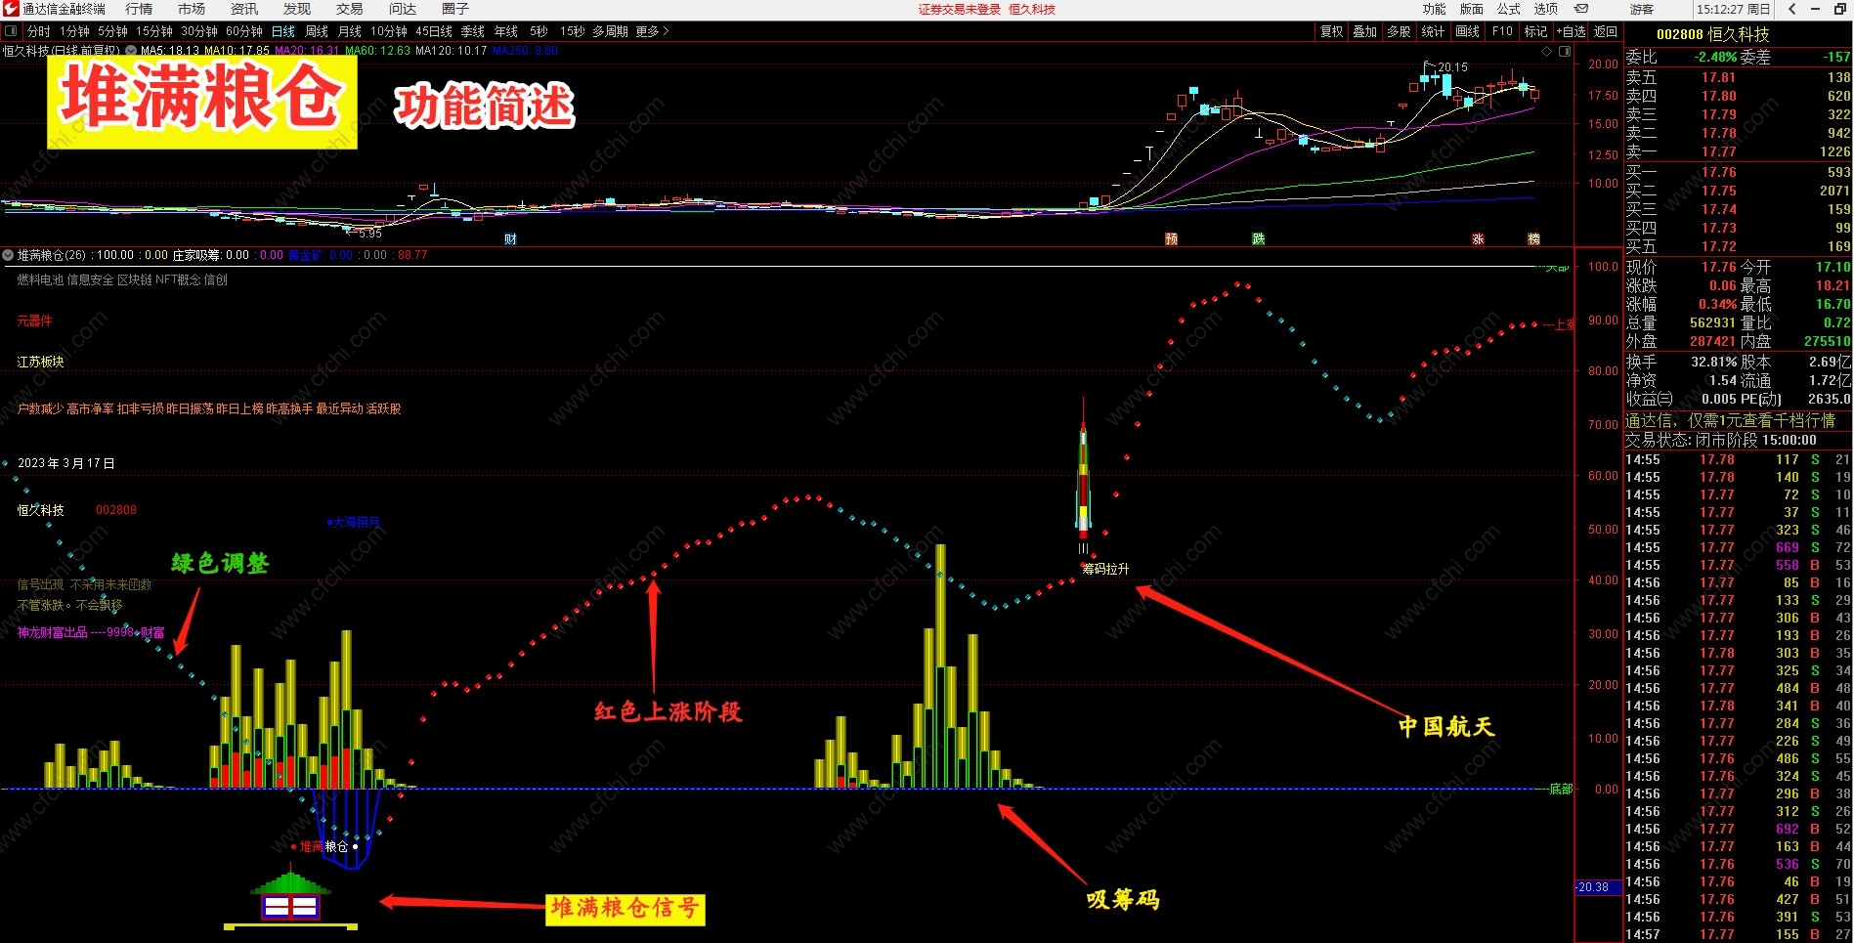
Task: Open the 圈子 menu
Action: 455,9
